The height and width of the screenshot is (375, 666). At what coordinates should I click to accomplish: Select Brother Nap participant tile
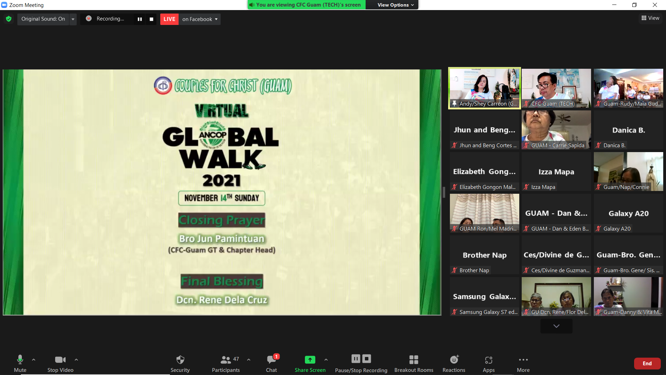pyautogui.click(x=484, y=255)
